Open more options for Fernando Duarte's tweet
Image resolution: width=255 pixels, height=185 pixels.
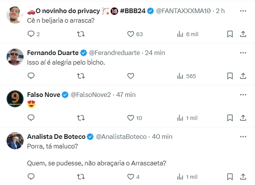(243, 53)
